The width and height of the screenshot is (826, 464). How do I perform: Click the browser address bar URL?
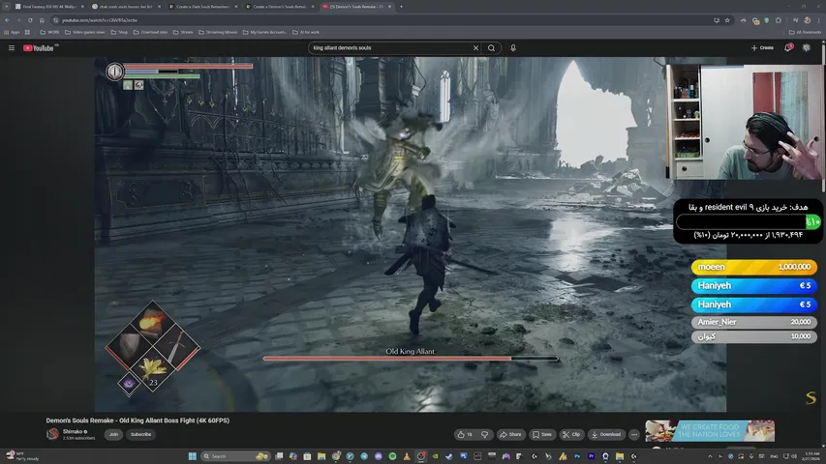[100, 20]
